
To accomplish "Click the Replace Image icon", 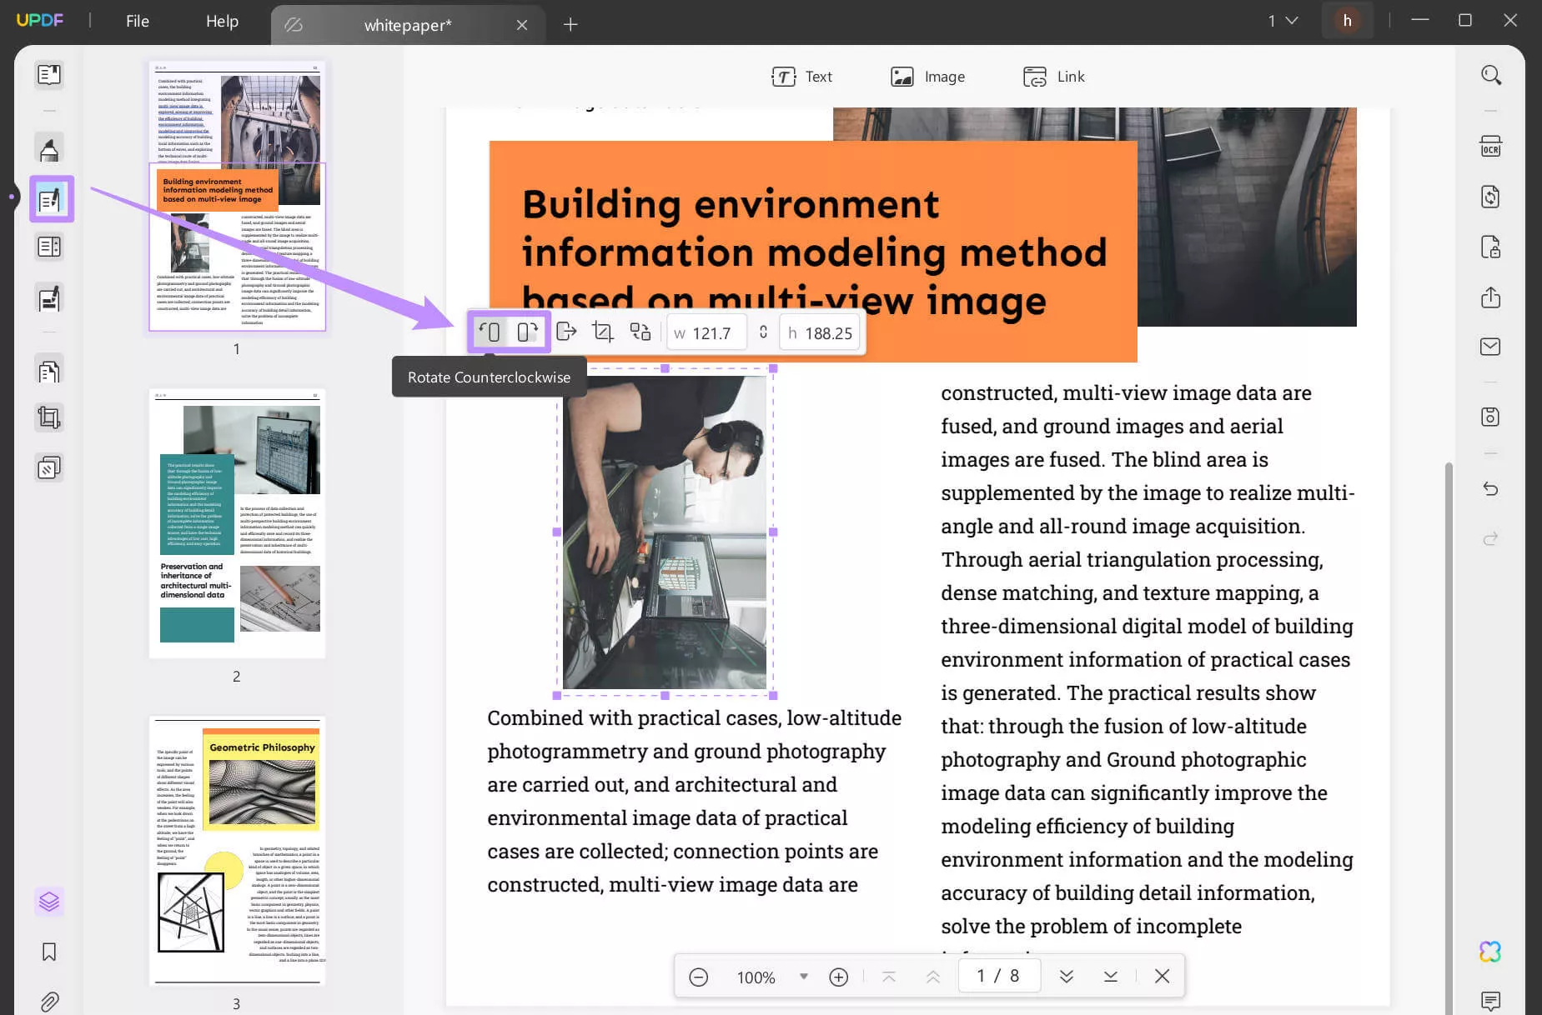I will pyautogui.click(x=640, y=332).
